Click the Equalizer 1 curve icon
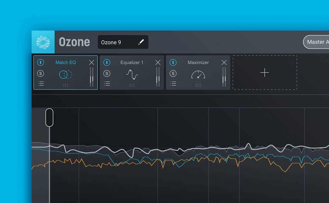 (132, 74)
